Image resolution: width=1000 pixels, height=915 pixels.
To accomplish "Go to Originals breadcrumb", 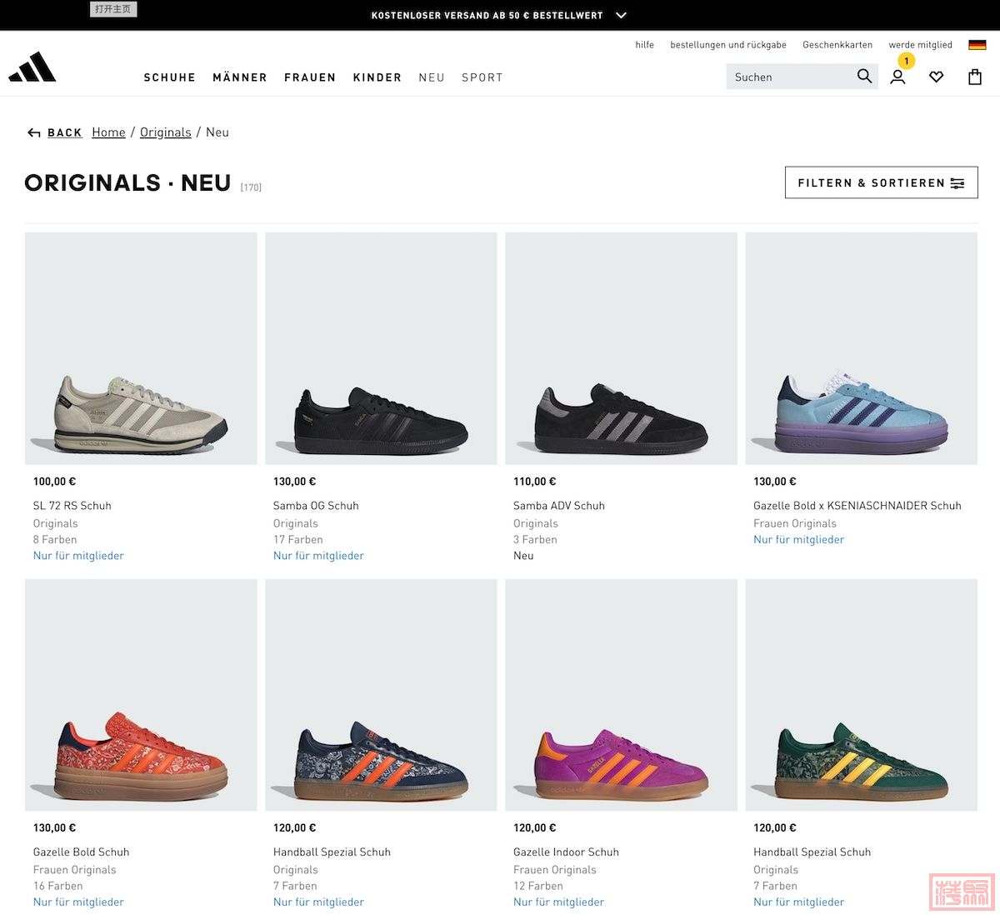I will click(x=166, y=132).
